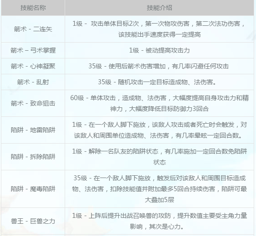Click the 二连矢 description about attacking twice

tap(159, 29)
